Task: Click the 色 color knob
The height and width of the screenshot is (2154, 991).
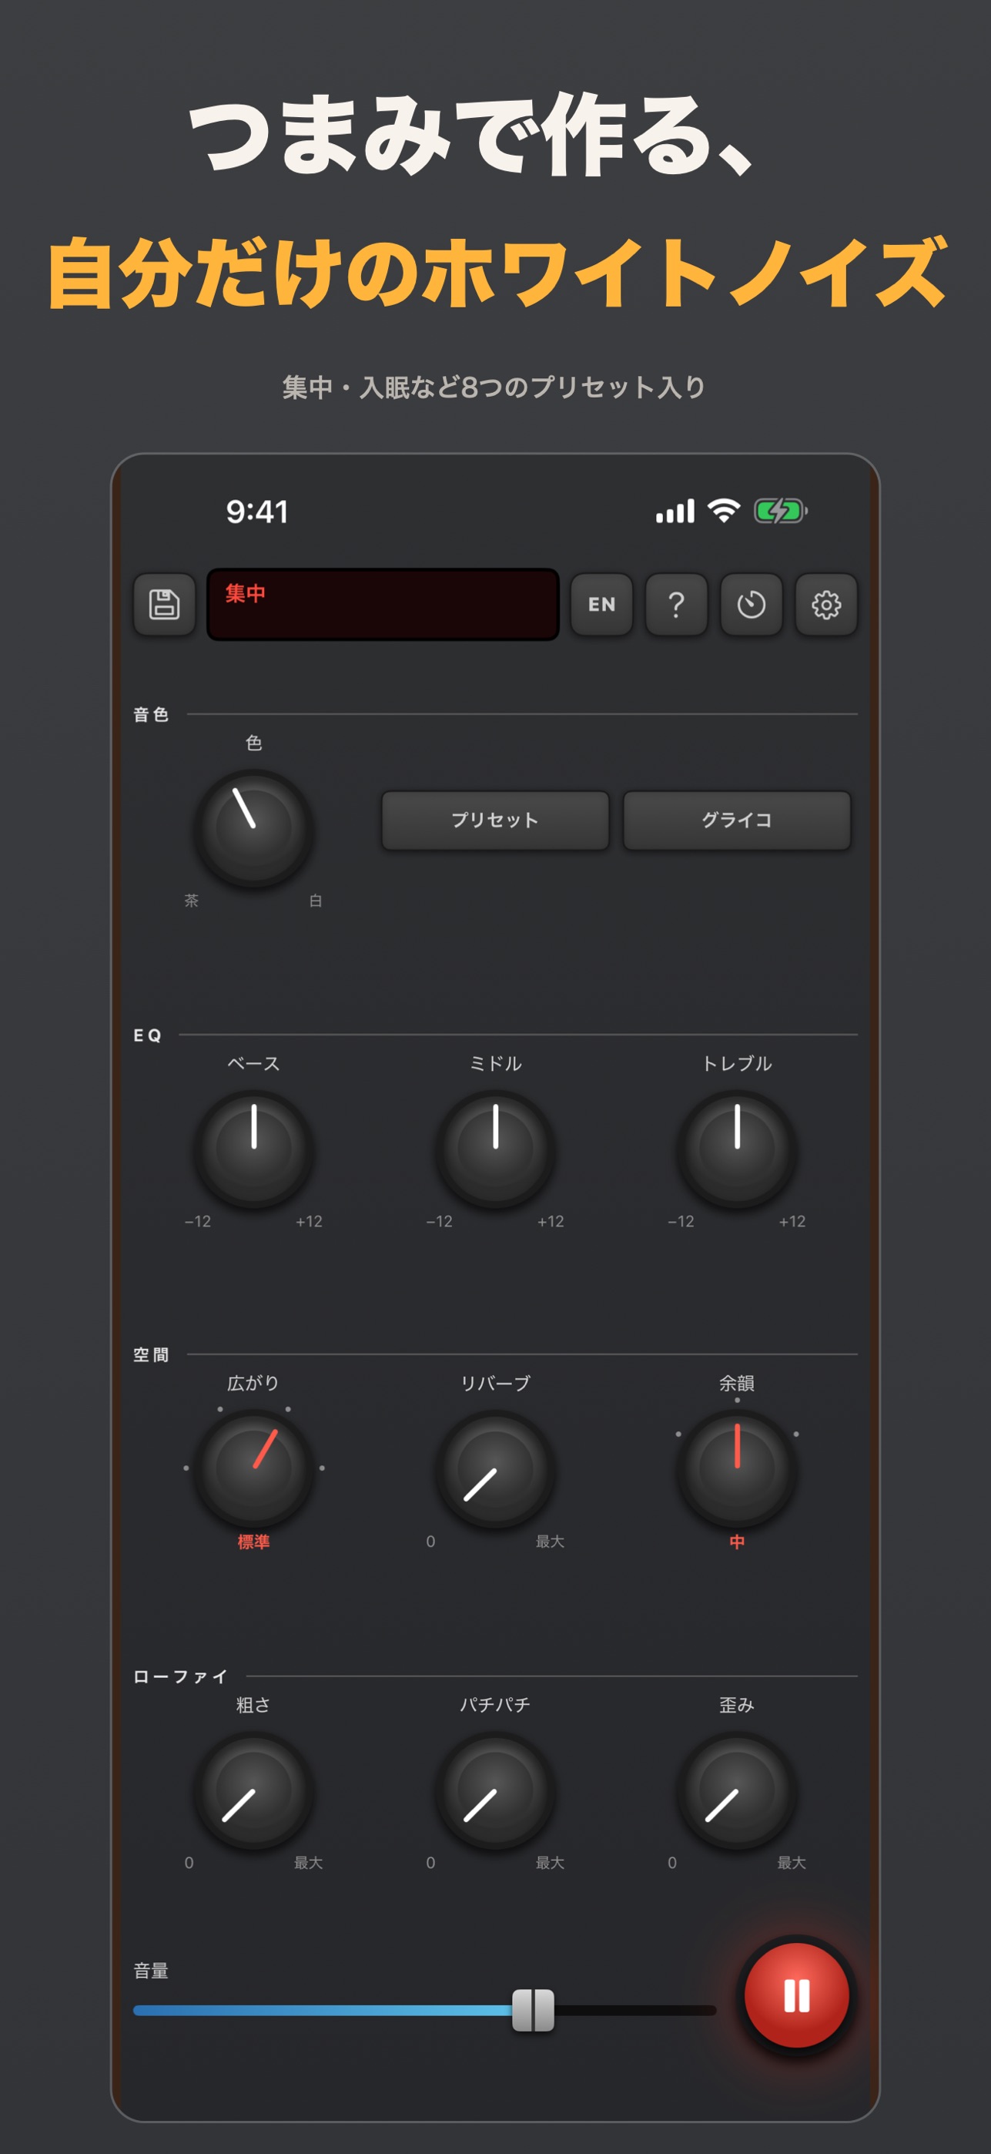Action: point(254,828)
